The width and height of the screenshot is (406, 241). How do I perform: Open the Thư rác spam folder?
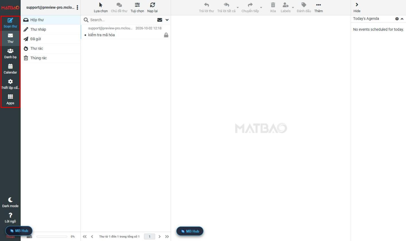[x=50, y=48]
